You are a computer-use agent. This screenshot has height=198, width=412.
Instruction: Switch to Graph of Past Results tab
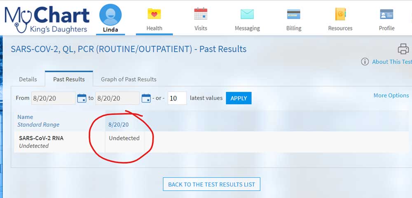point(129,79)
